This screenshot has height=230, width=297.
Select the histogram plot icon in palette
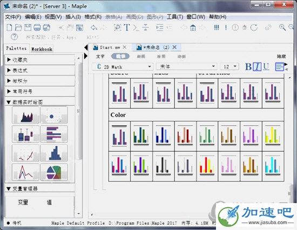[54, 153]
